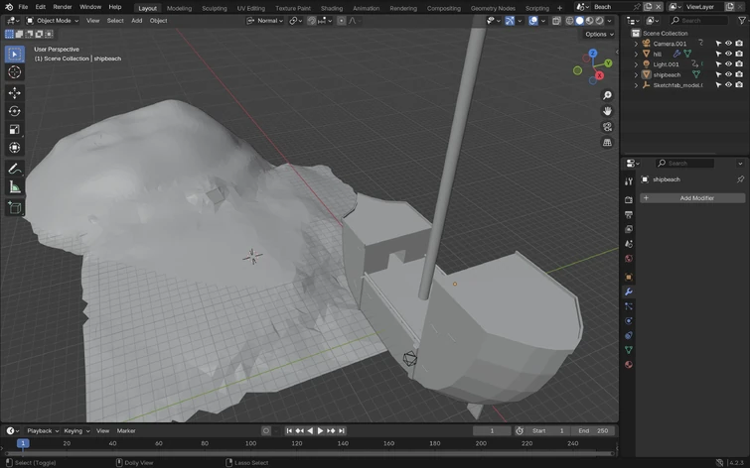750x468 pixels.
Task: Open the Object Mode dropdown
Action: pyautogui.click(x=52, y=20)
